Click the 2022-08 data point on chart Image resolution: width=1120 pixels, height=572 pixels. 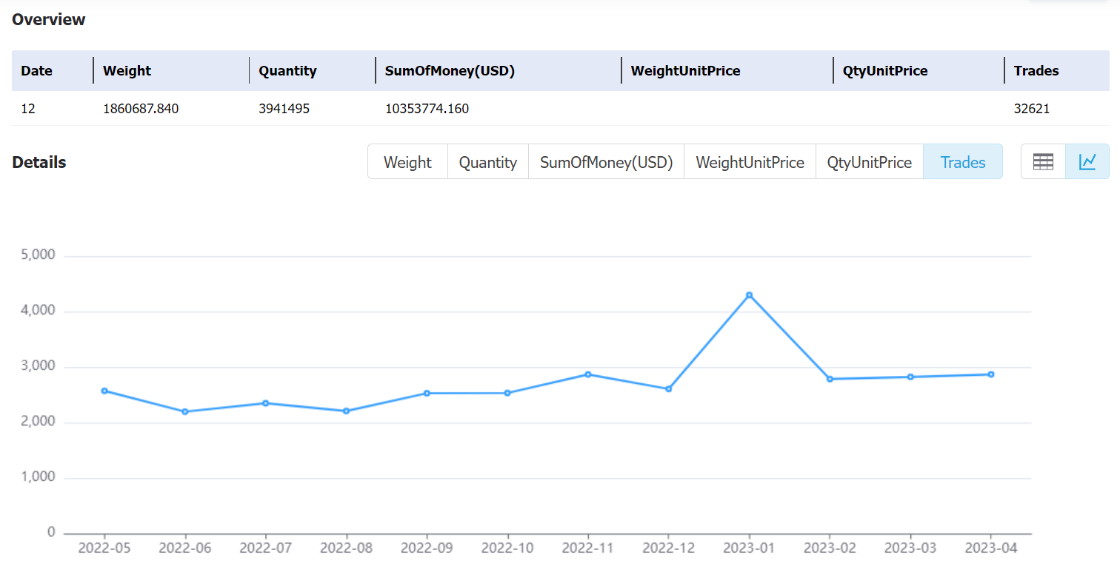pyautogui.click(x=346, y=411)
